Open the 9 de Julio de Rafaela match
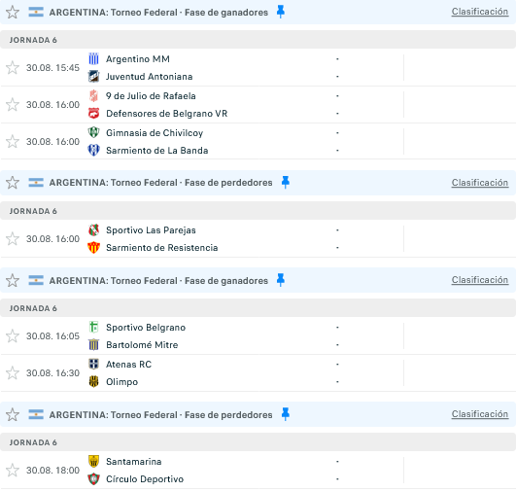516x492 pixels. click(x=258, y=105)
